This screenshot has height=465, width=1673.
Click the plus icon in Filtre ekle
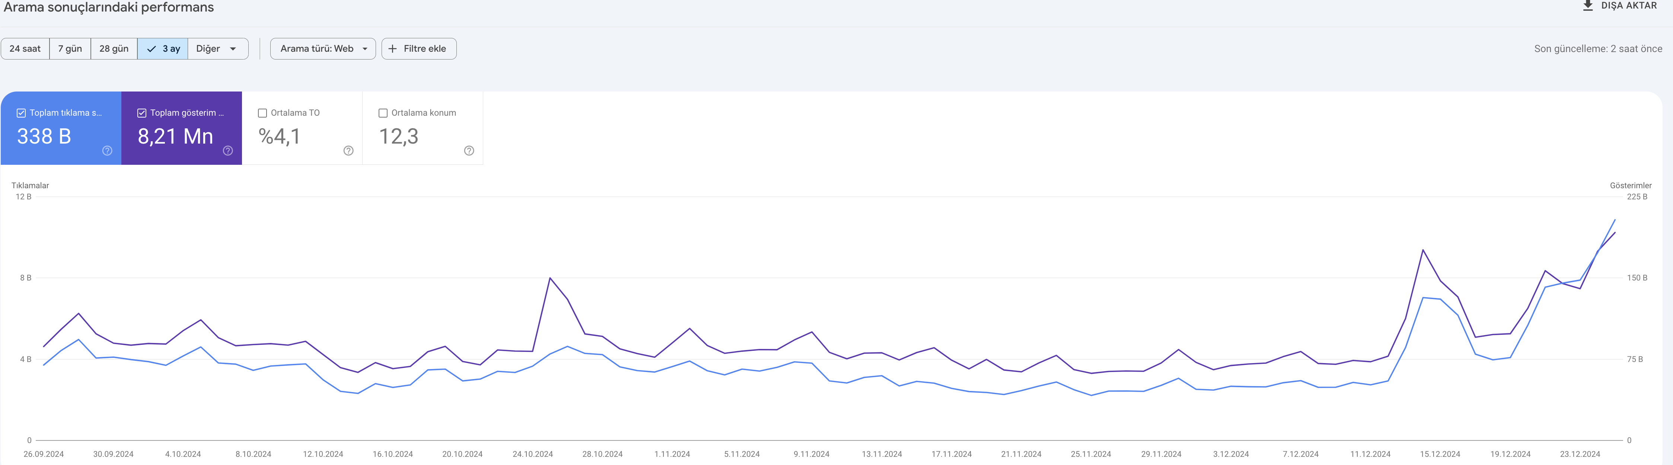click(392, 49)
